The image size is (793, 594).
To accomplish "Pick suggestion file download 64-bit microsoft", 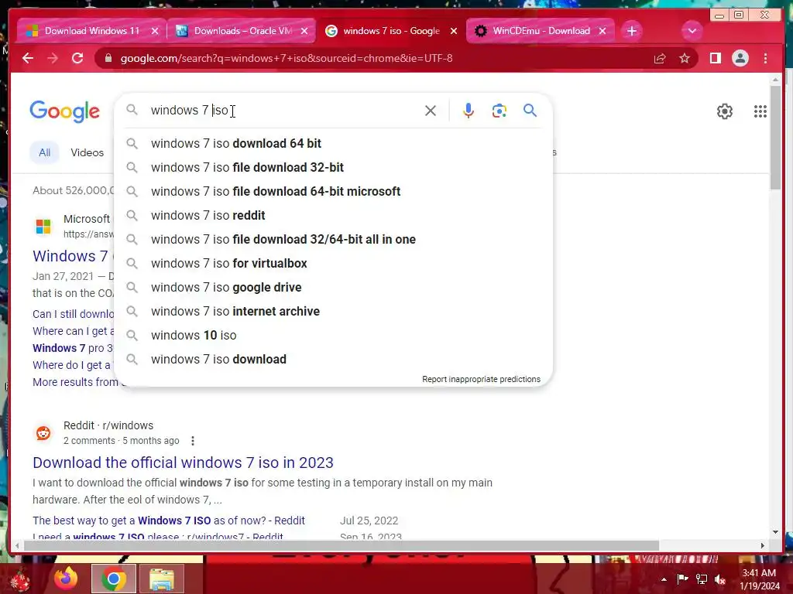I will [334, 192].
